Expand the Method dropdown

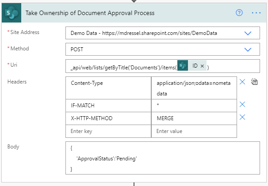point(248,49)
